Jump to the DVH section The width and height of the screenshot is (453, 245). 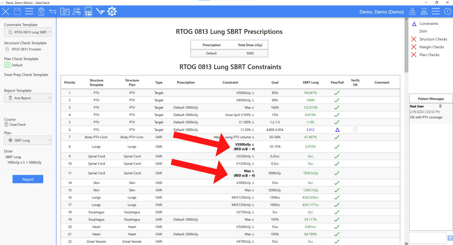[x=423, y=32]
